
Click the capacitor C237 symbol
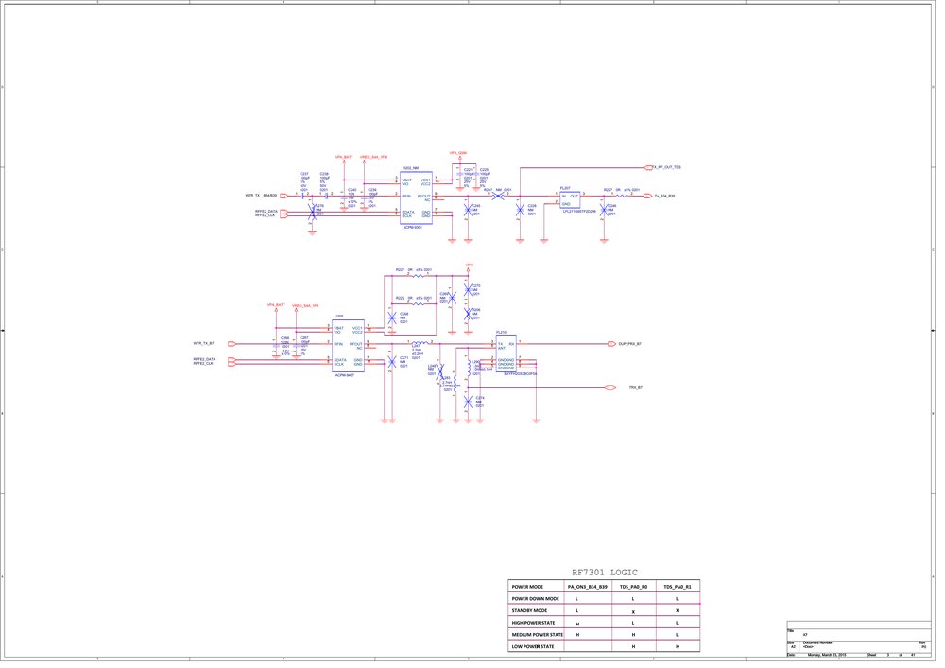coord(302,196)
